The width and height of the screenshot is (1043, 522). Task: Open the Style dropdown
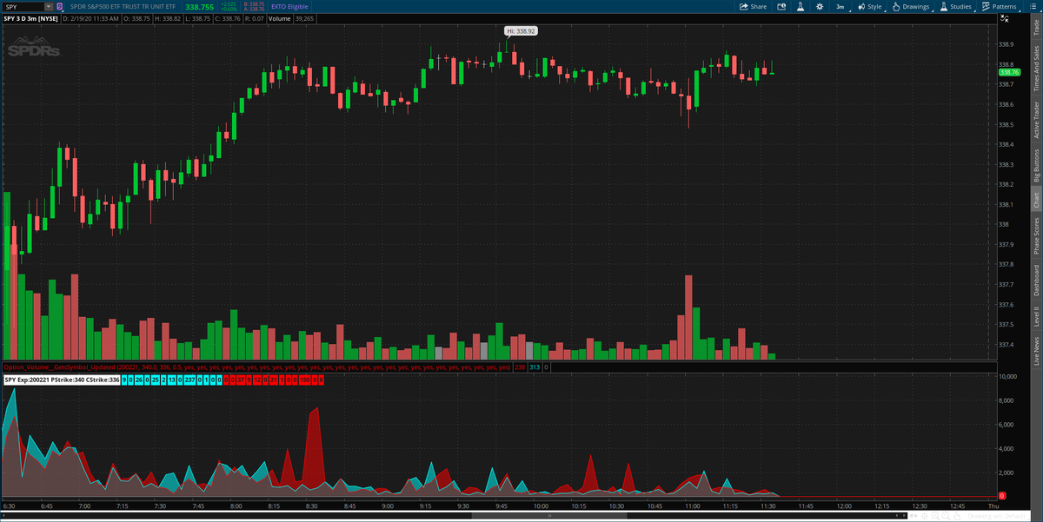(870, 6)
